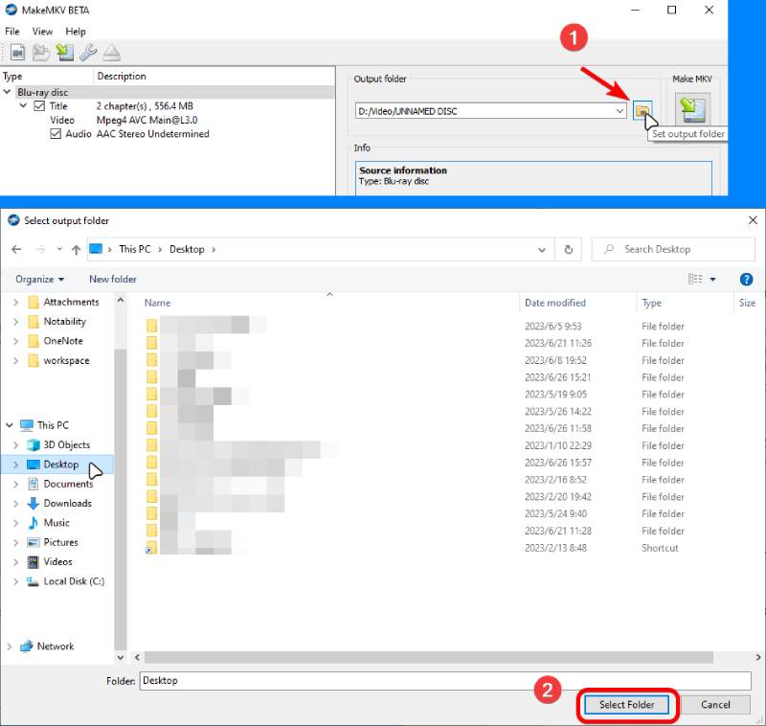766x726 pixels.
Task: Click Set output folder icon button
Action: [x=642, y=111]
